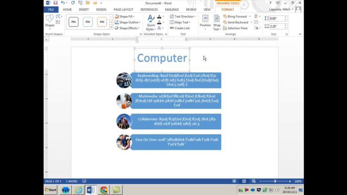Open the File tab
This screenshot has height=195, width=347.
[51, 9]
